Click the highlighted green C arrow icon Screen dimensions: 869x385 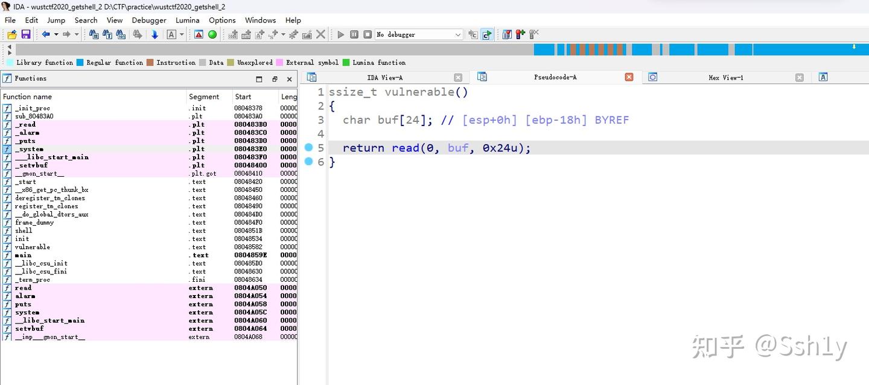(487, 34)
